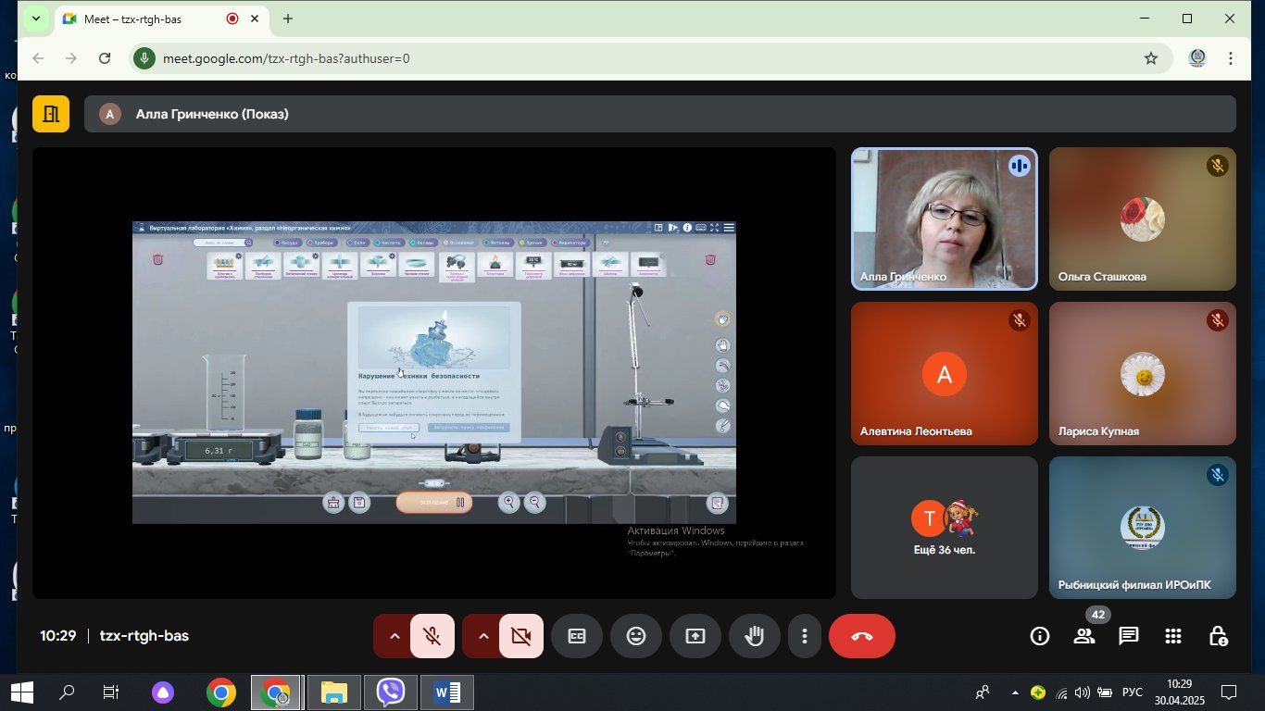Viewport: 1265px width, 711px height.
Task: Open the activities grid icon
Action: pyautogui.click(x=1173, y=636)
